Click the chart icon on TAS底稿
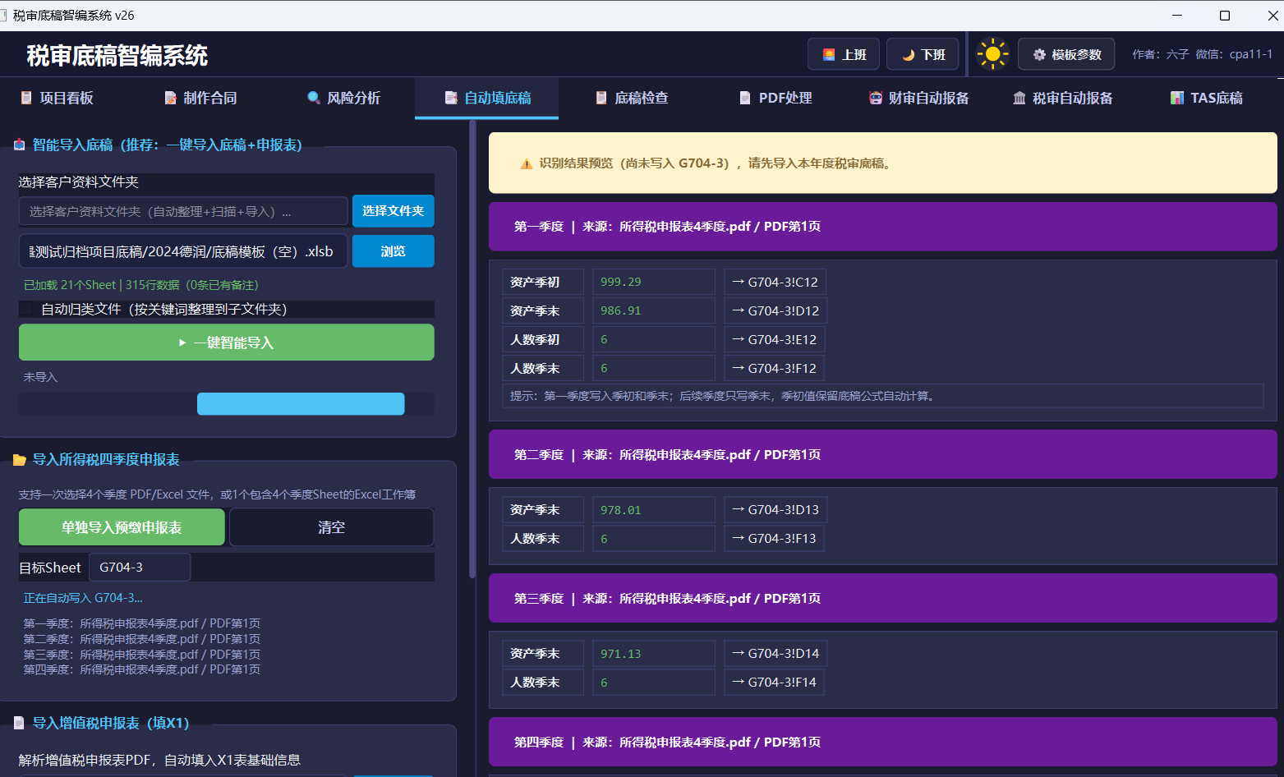 [x=1177, y=98]
